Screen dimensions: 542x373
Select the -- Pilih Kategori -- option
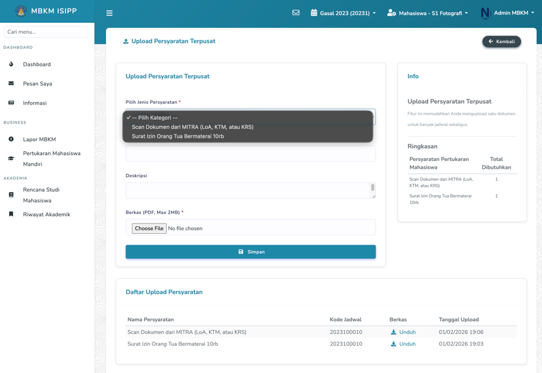pyautogui.click(x=155, y=118)
